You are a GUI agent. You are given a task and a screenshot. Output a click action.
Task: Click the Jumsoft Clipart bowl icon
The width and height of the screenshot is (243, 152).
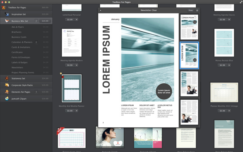point(7,98)
